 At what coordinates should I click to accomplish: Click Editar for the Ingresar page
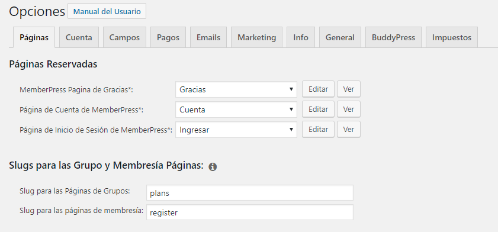tap(318, 129)
